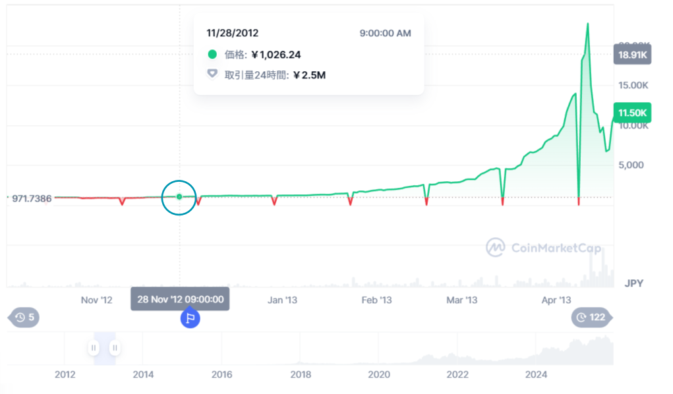The image size is (673, 394).
Task: Jump to 2022 on the overview timeline
Action: pos(457,375)
